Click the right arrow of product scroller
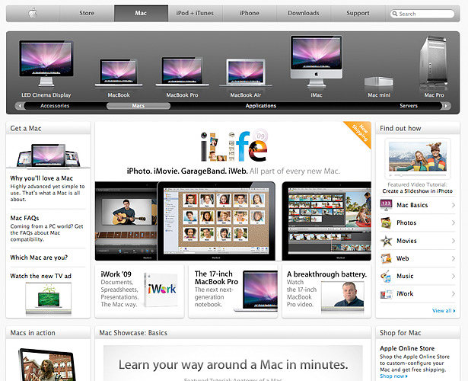468x381 pixels. click(446, 106)
